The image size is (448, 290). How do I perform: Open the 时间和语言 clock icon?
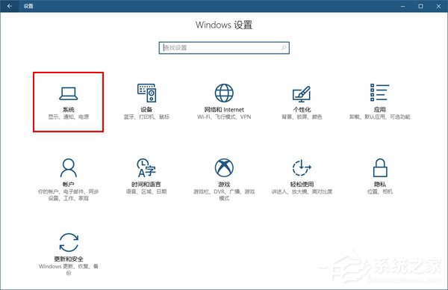click(146, 168)
